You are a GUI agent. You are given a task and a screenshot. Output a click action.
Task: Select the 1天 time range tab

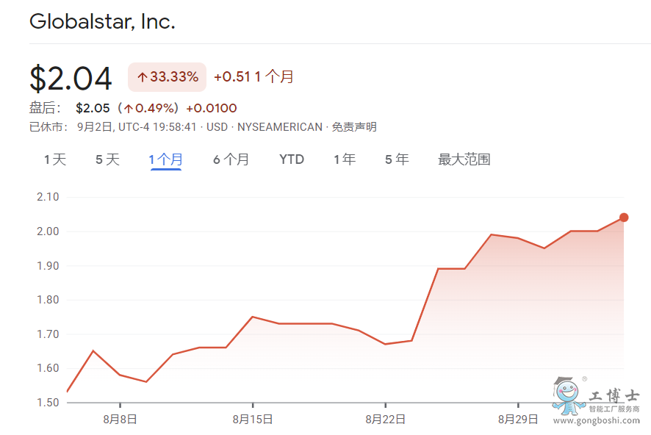pyautogui.click(x=55, y=159)
